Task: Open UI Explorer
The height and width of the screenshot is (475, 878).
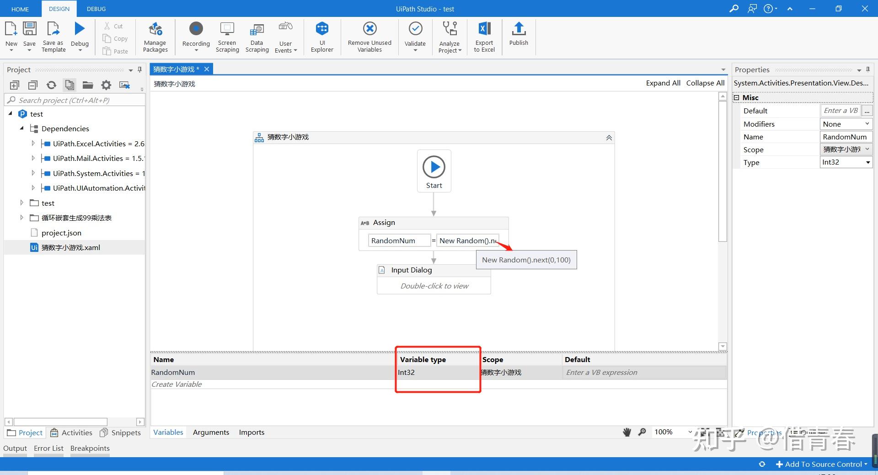Action: (322, 37)
